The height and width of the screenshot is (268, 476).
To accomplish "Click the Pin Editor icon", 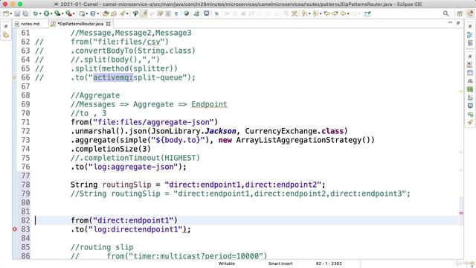I will pos(367,13).
